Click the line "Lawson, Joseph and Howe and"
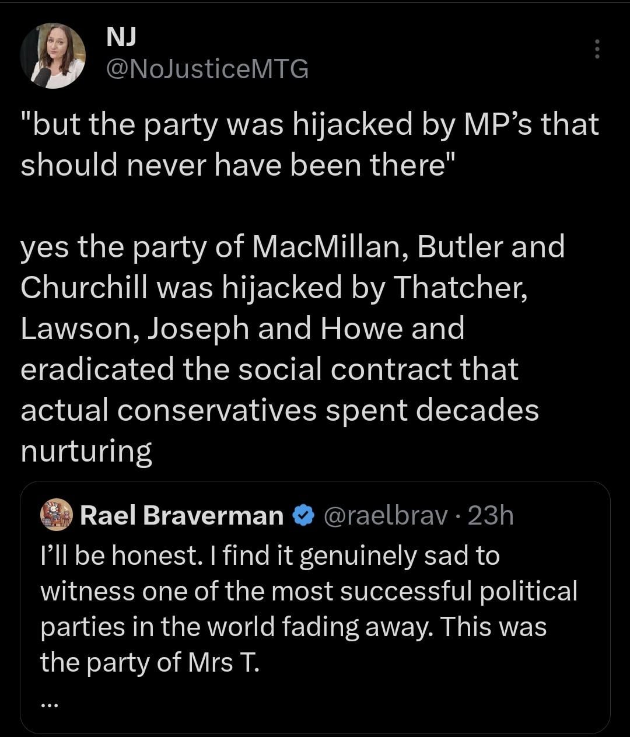This screenshot has height=737, width=630. (242, 329)
